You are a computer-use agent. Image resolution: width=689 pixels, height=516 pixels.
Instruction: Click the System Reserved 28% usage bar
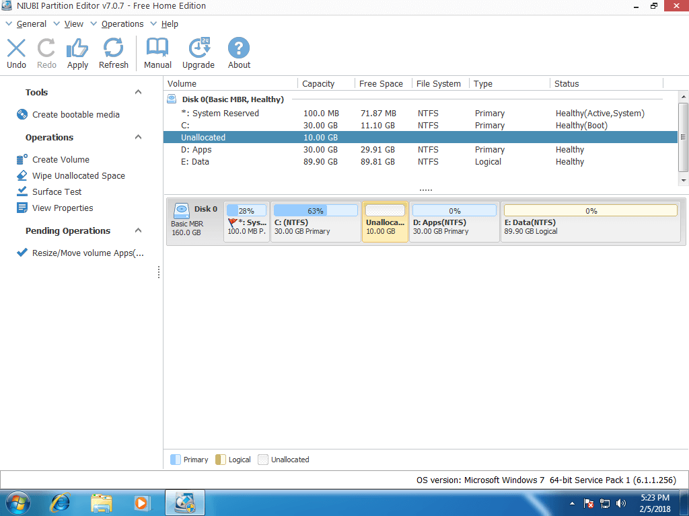246,210
